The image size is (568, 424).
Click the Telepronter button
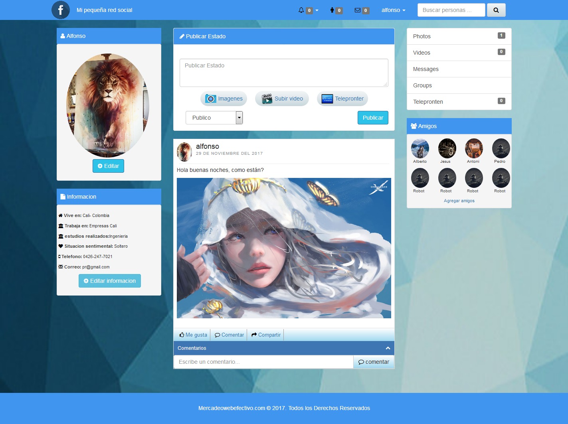click(342, 99)
